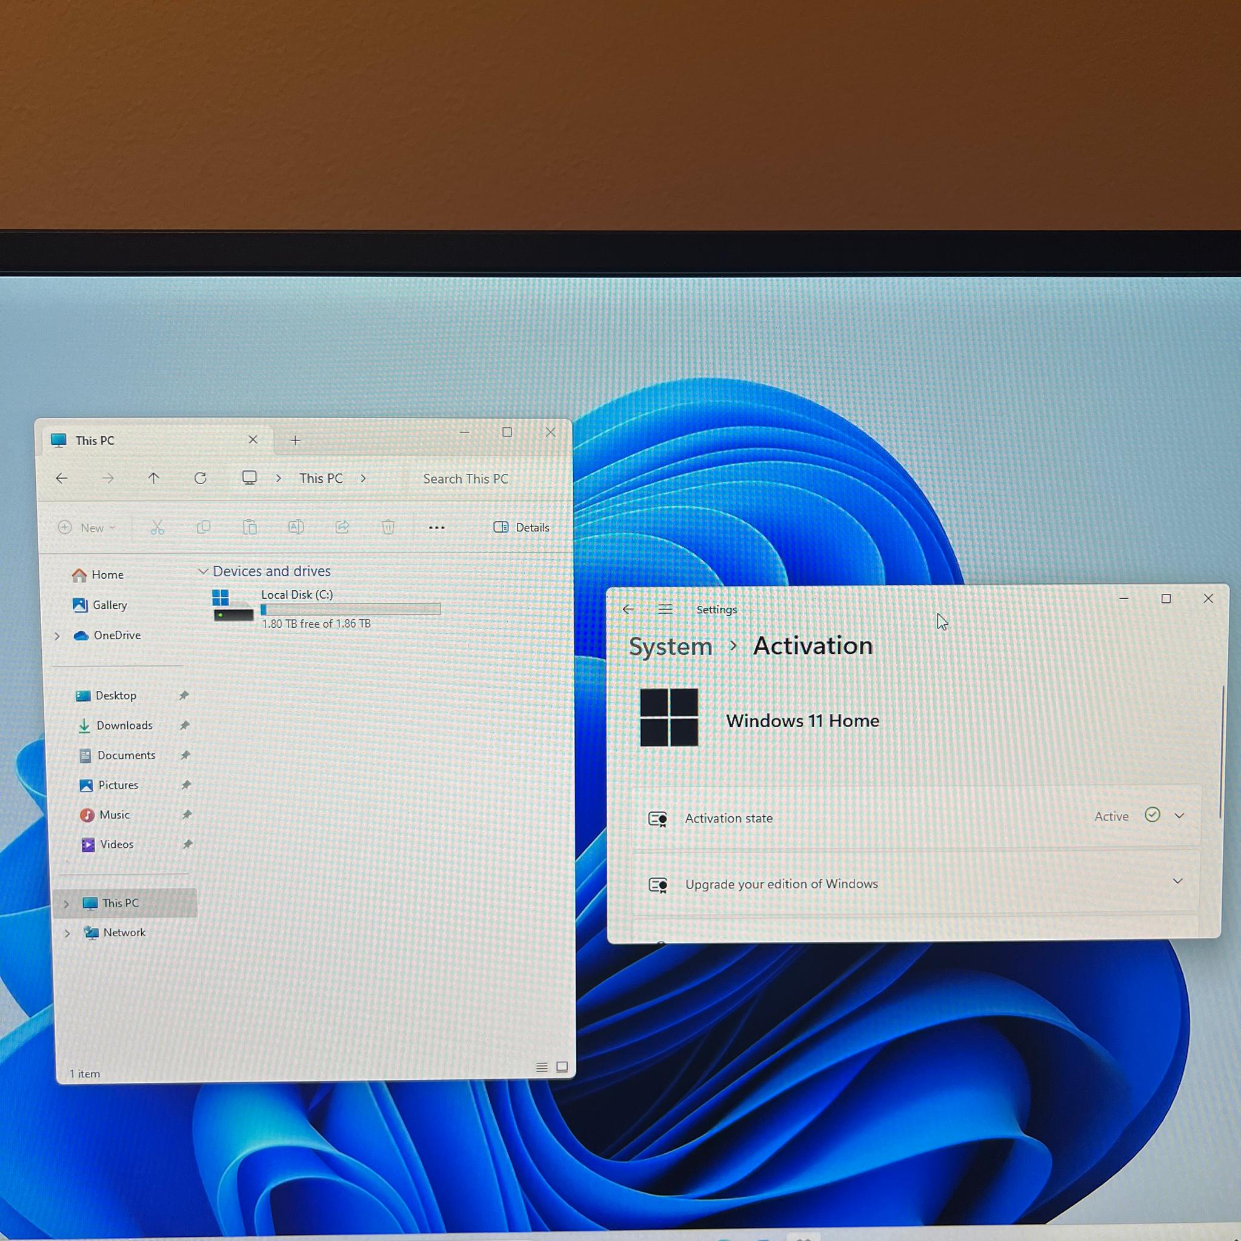Go forward in File Explorer
The image size is (1241, 1241).
coord(107,478)
